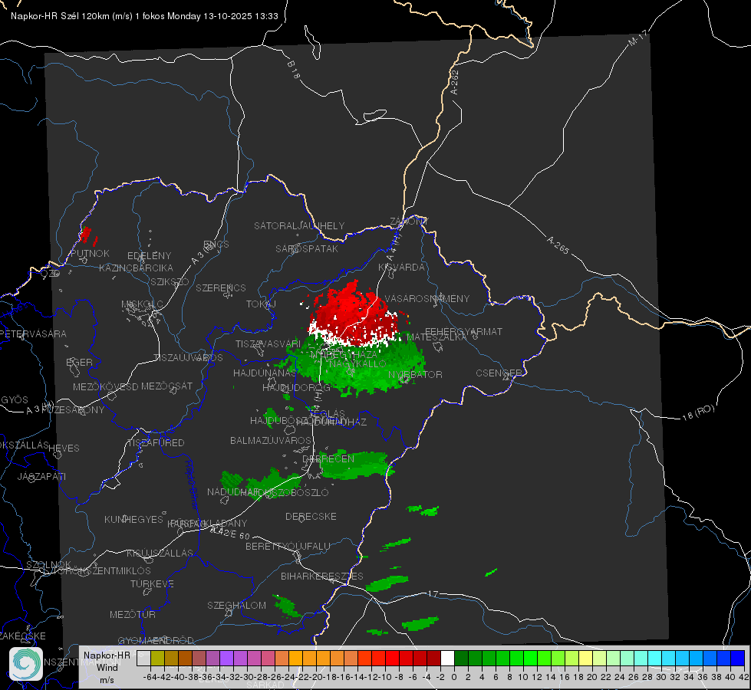Choose the olive swatch between -64 and -42
This screenshot has width=751, height=690.
pyautogui.click(x=157, y=659)
